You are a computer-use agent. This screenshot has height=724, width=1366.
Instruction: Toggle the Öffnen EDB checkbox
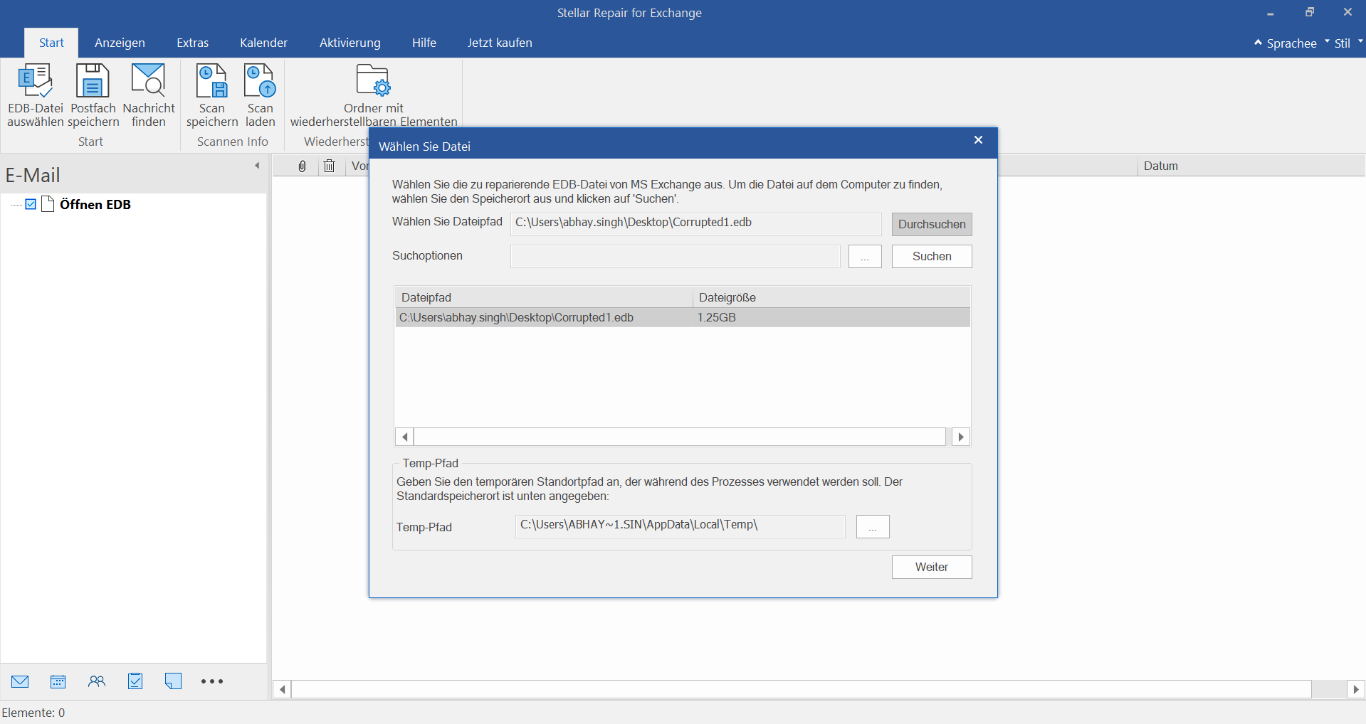31,204
